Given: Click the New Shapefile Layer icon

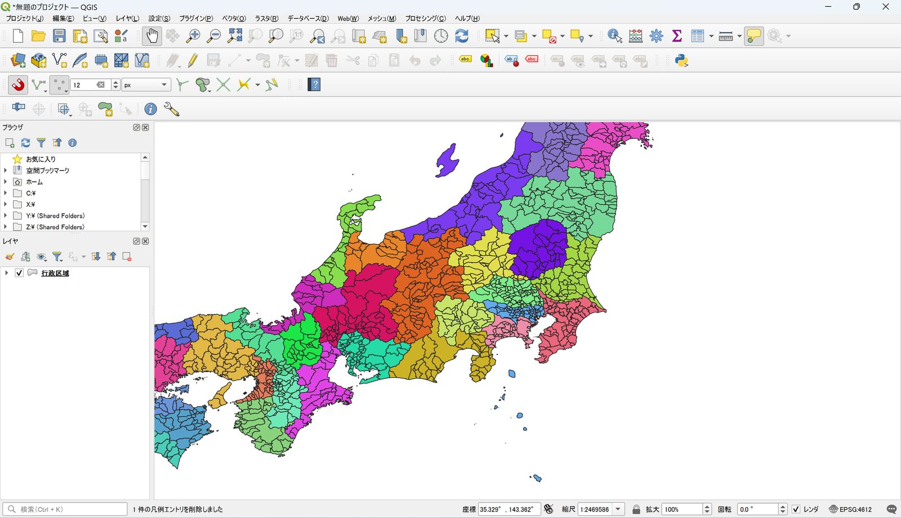Looking at the screenshot, I should pos(59,60).
